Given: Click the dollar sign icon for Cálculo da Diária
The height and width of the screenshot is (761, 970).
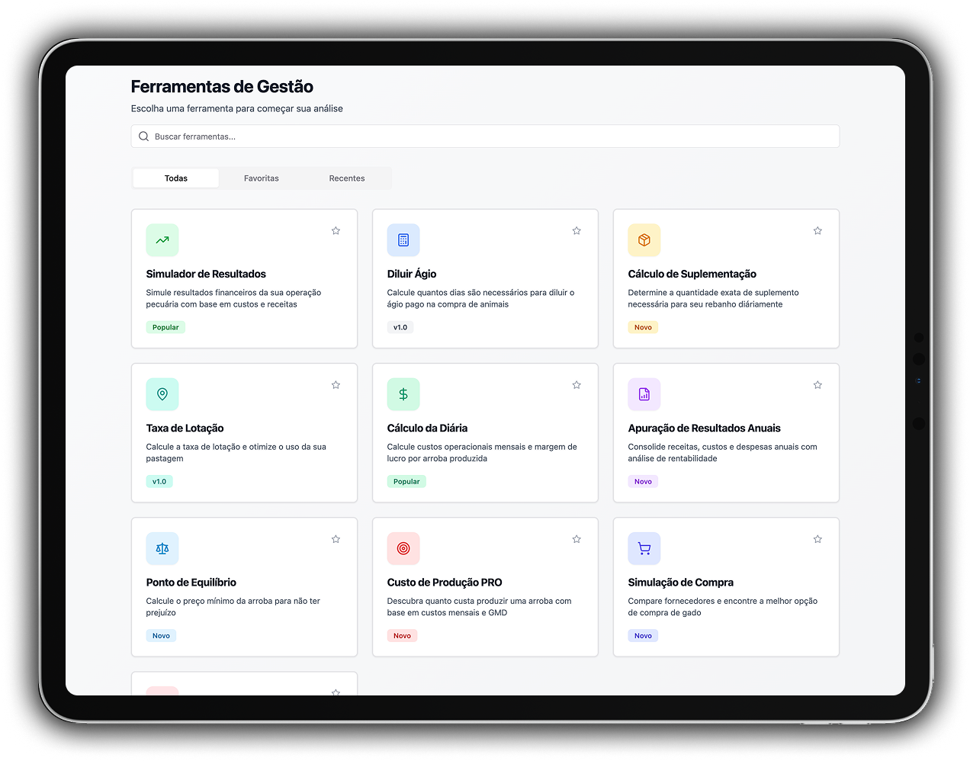Looking at the screenshot, I should pos(403,393).
